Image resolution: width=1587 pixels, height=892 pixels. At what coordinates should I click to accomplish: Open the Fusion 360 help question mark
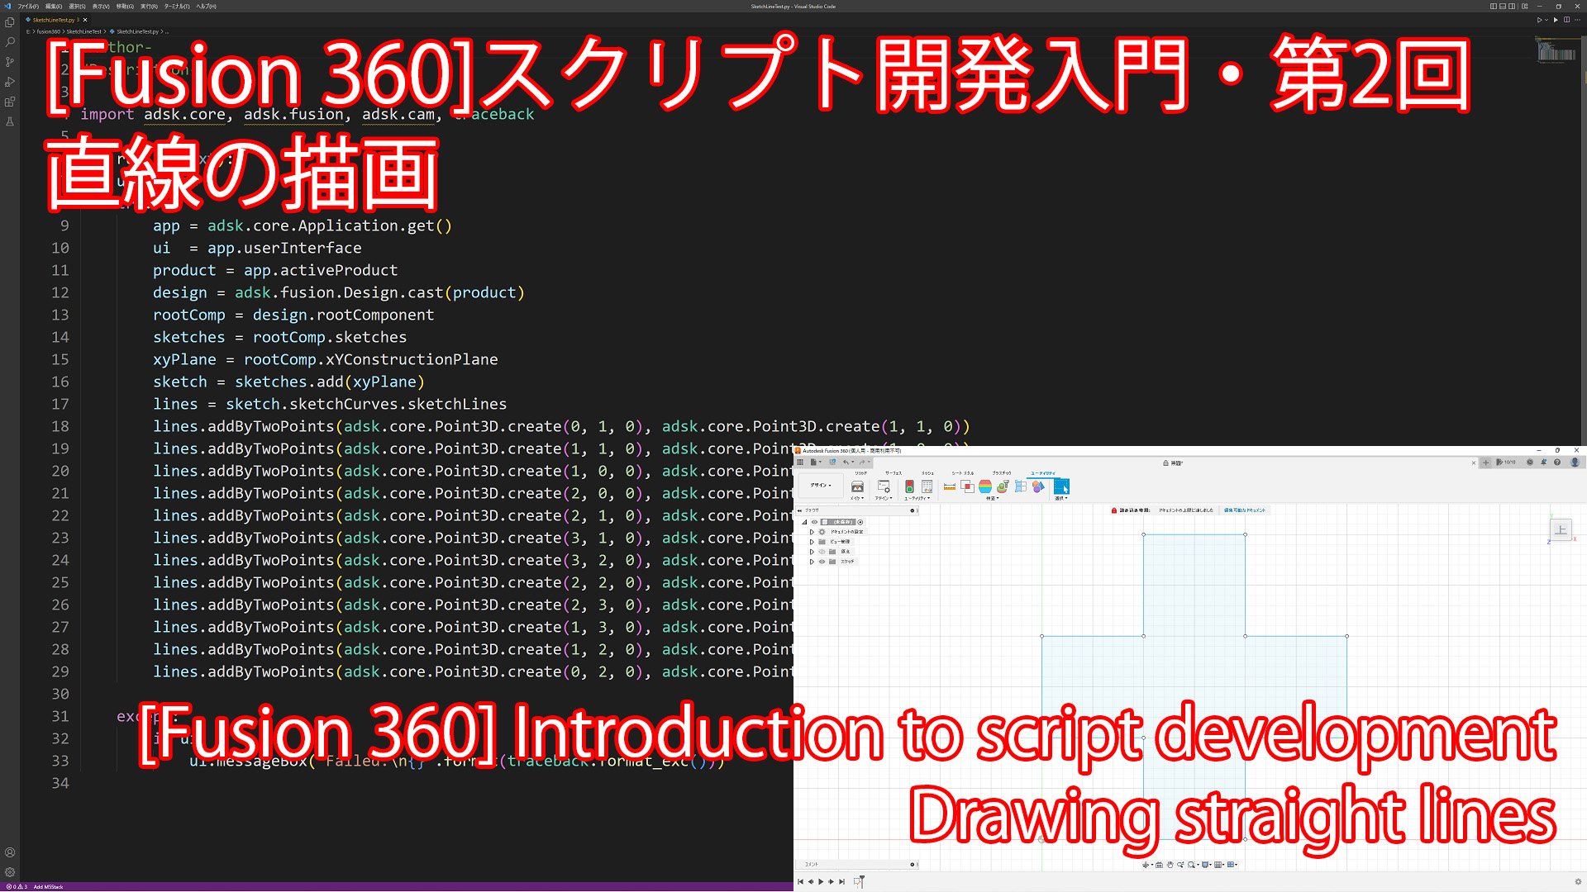point(1557,462)
